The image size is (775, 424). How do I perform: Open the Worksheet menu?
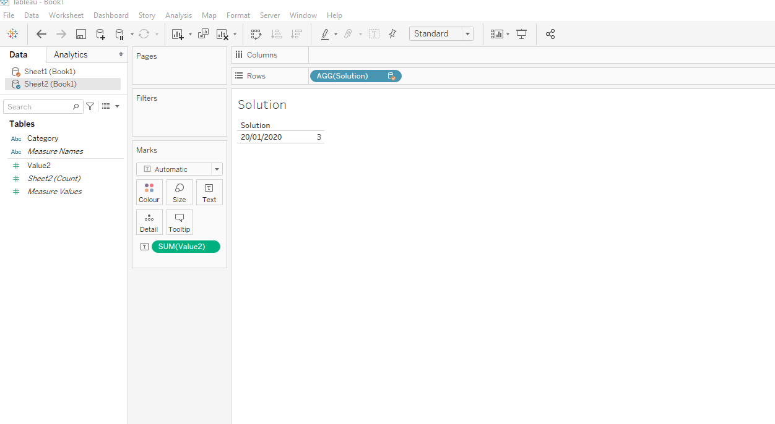[66, 15]
